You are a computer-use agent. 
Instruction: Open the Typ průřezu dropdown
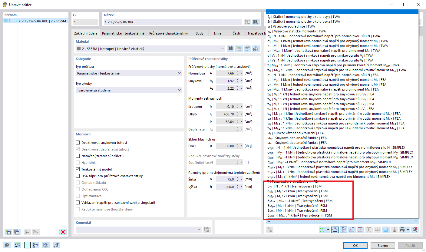point(129,73)
